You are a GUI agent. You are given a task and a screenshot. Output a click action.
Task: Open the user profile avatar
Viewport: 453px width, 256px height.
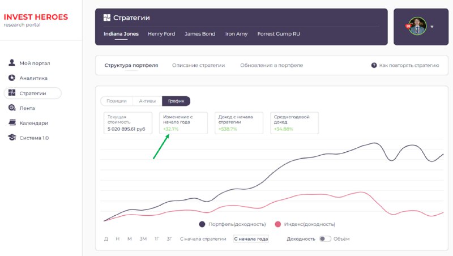tap(417, 26)
